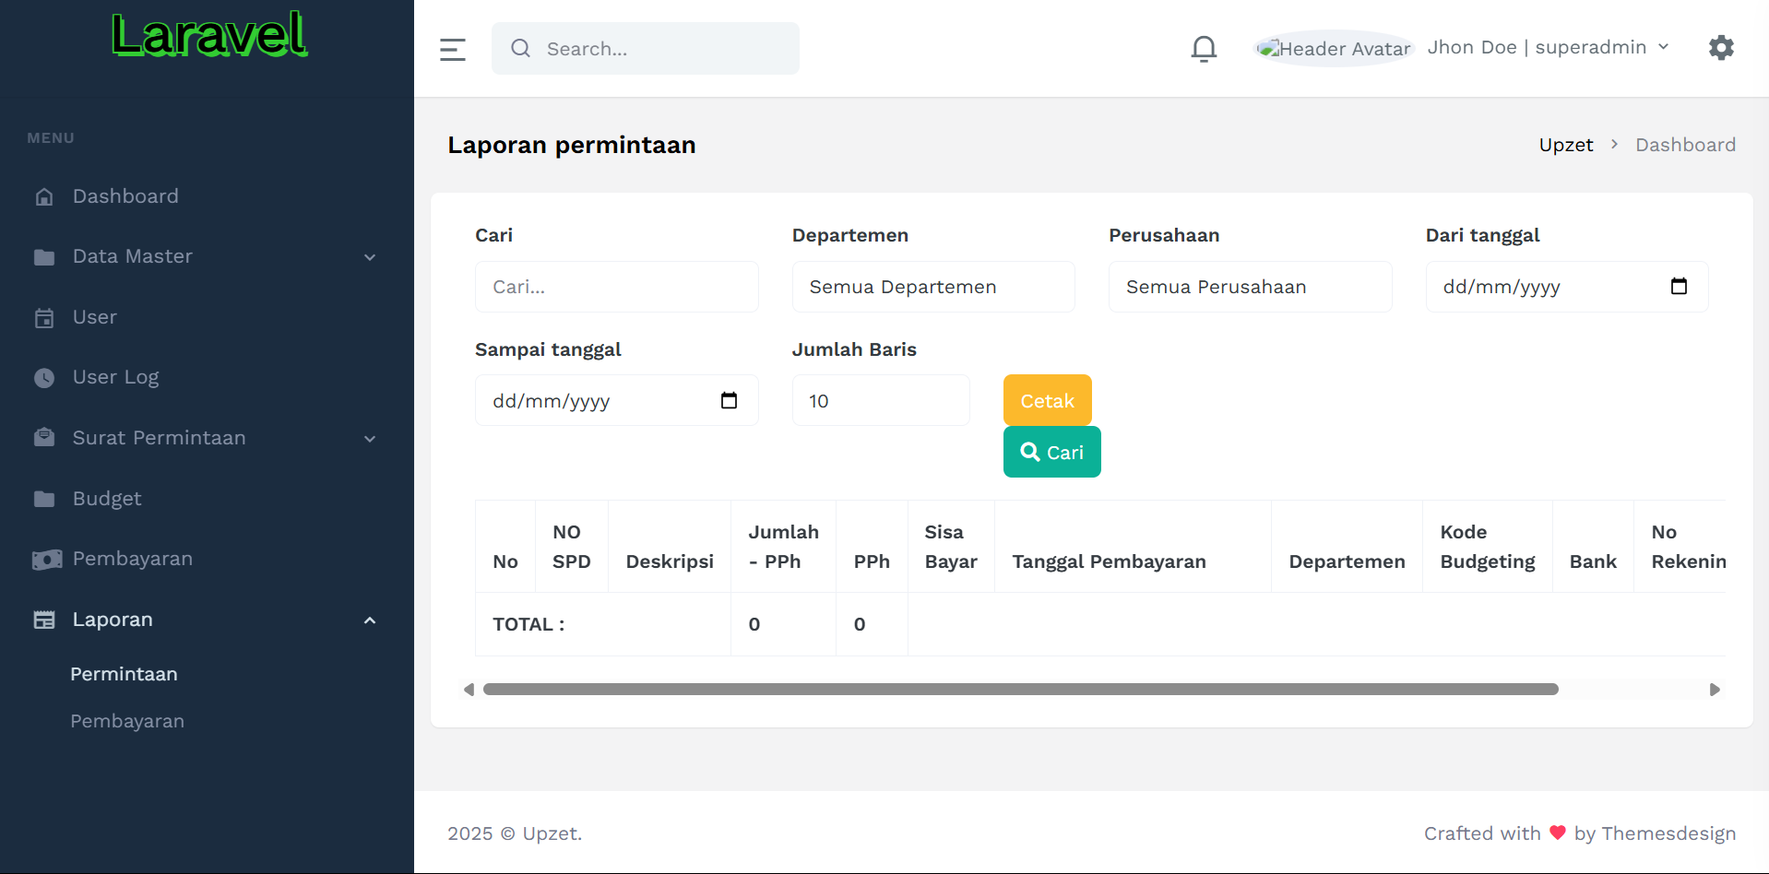This screenshot has height=874, width=1769.
Task: Click the calendar icon in Dari tanggal
Action: [x=1679, y=287]
